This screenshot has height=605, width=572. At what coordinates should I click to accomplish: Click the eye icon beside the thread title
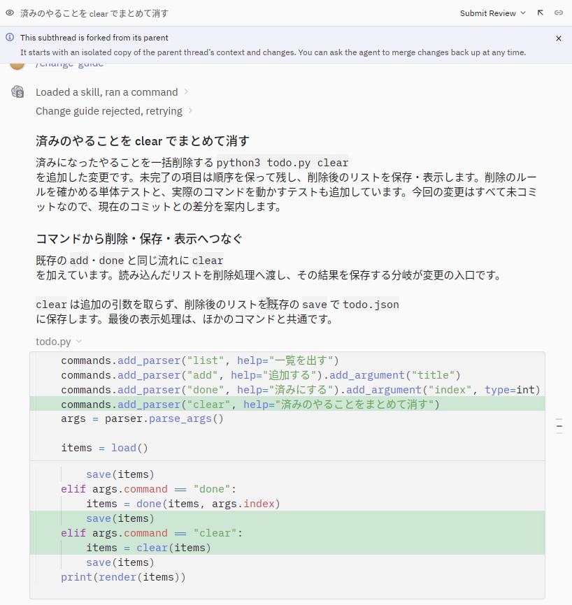pos(10,13)
